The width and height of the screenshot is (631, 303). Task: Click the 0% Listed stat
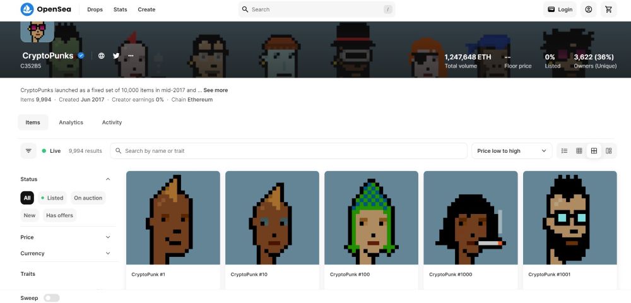552,61
